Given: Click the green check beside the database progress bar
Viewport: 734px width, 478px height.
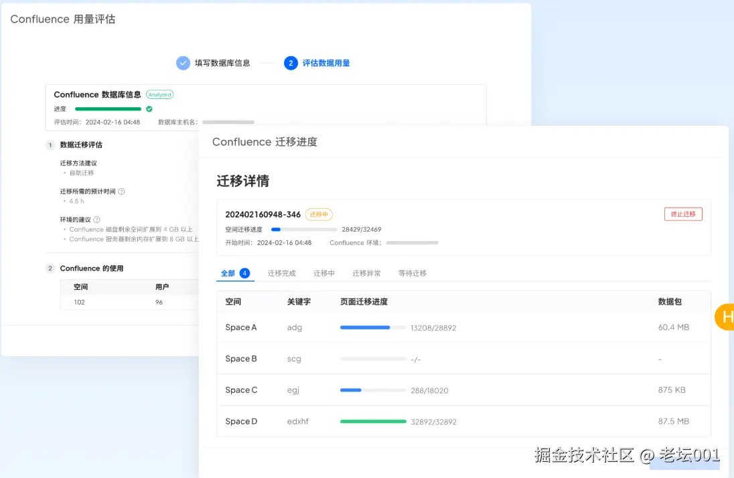Looking at the screenshot, I should point(149,108).
